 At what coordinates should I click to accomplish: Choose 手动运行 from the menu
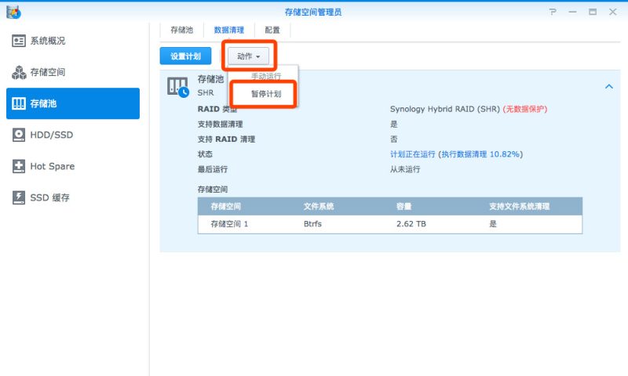(x=266, y=76)
